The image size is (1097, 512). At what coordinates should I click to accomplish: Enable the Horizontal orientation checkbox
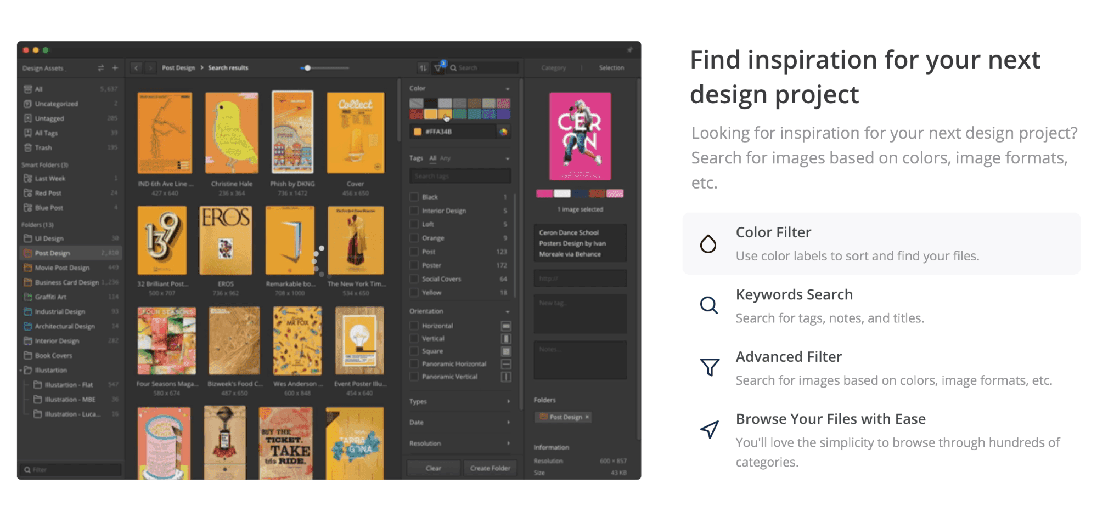click(x=414, y=326)
